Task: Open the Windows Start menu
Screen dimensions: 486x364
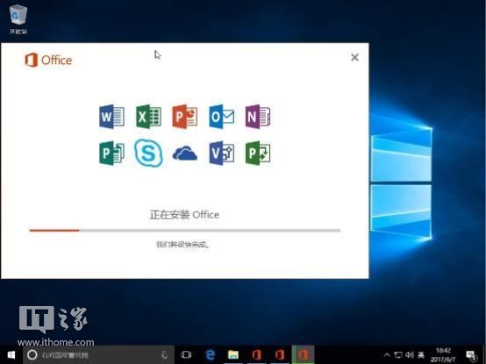Action: [11, 354]
